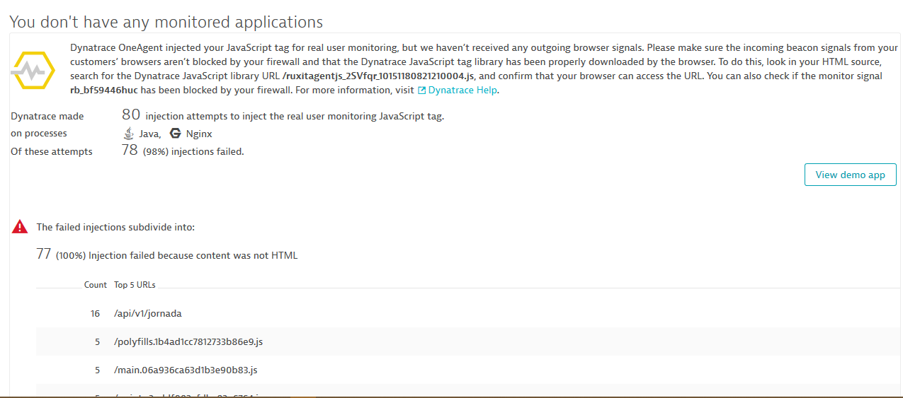Click the 80 injection attempts number

click(x=131, y=115)
